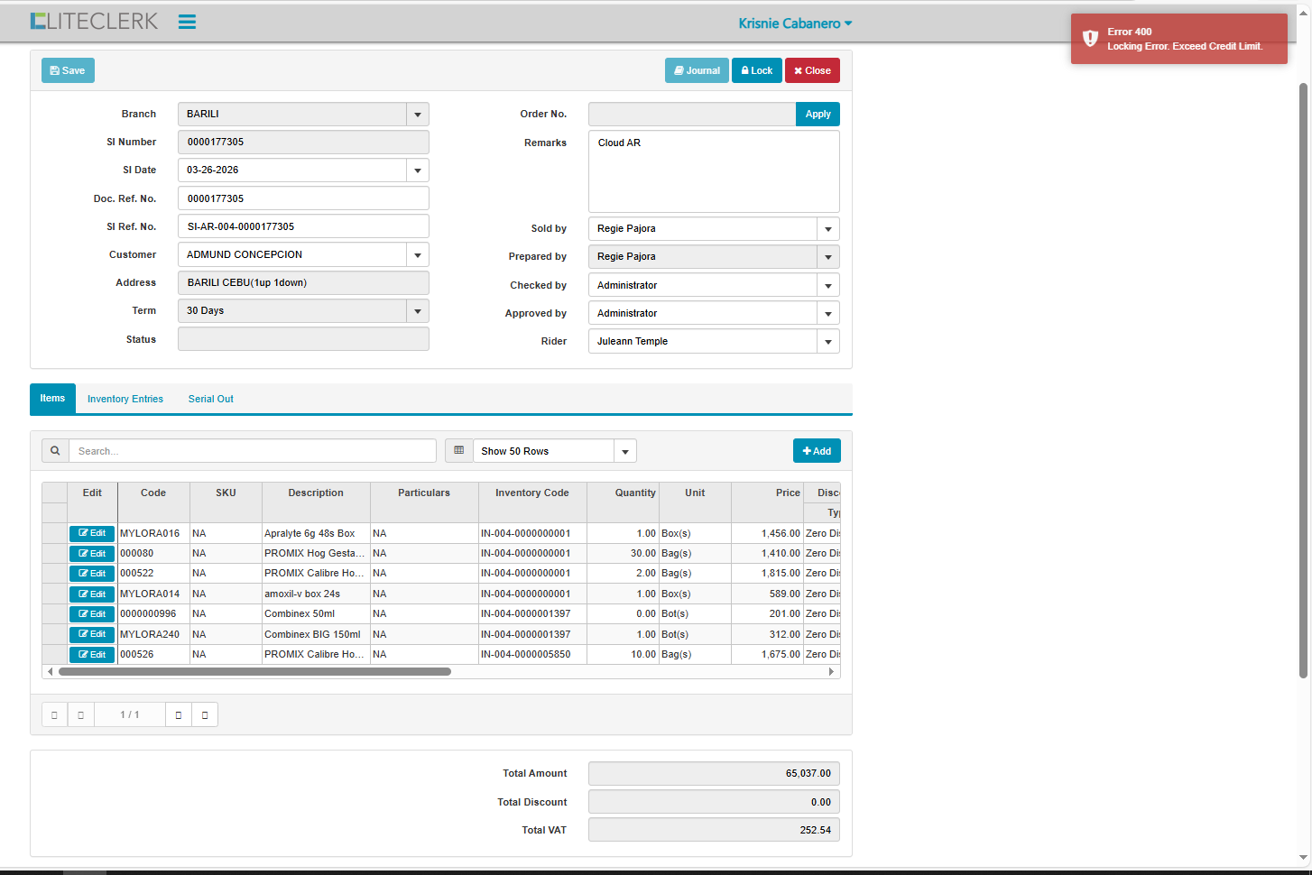
Task: Expand the Rider dropdown
Action: (827, 342)
